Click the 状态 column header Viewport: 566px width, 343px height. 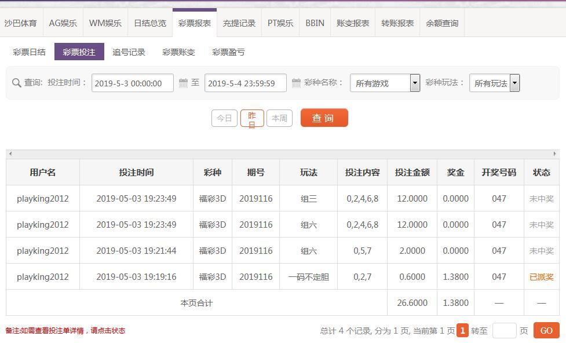pyautogui.click(x=542, y=172)
